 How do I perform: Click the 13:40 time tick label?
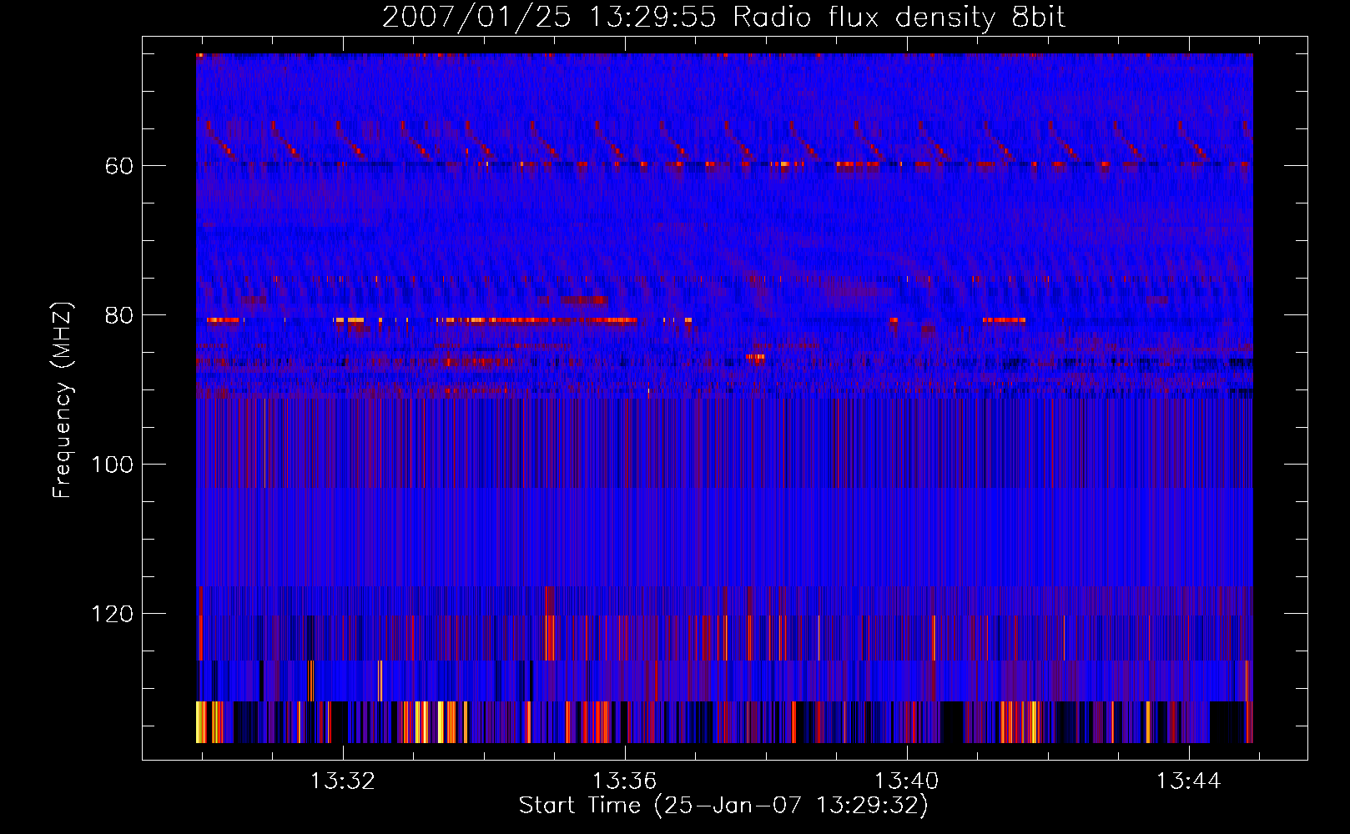(x=906, y=781)
